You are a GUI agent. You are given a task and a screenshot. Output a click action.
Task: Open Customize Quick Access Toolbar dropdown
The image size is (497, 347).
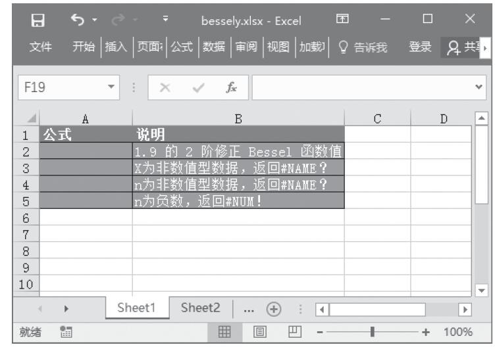pyautogui.click(x=165, y=20)
